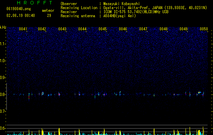Click the ICOM IC-575 receiver frequency text
213x135 pixels.
click(136, 12)
